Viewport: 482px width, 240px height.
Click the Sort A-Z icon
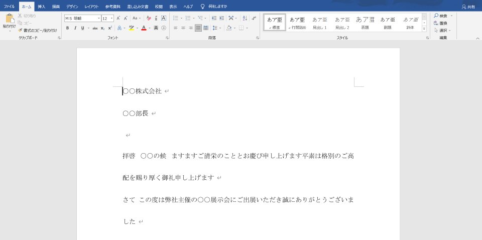pos(245,18)
